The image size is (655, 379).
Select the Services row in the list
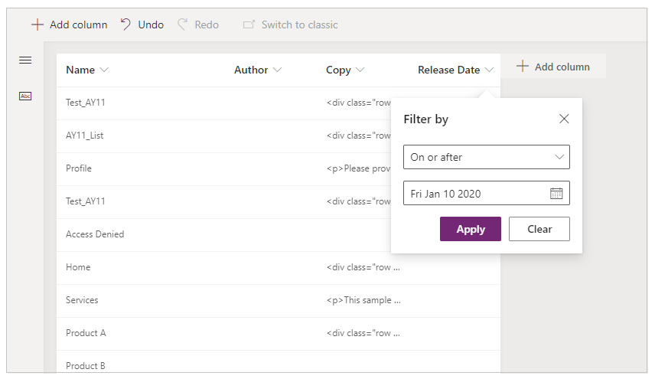tap(82, 300)
